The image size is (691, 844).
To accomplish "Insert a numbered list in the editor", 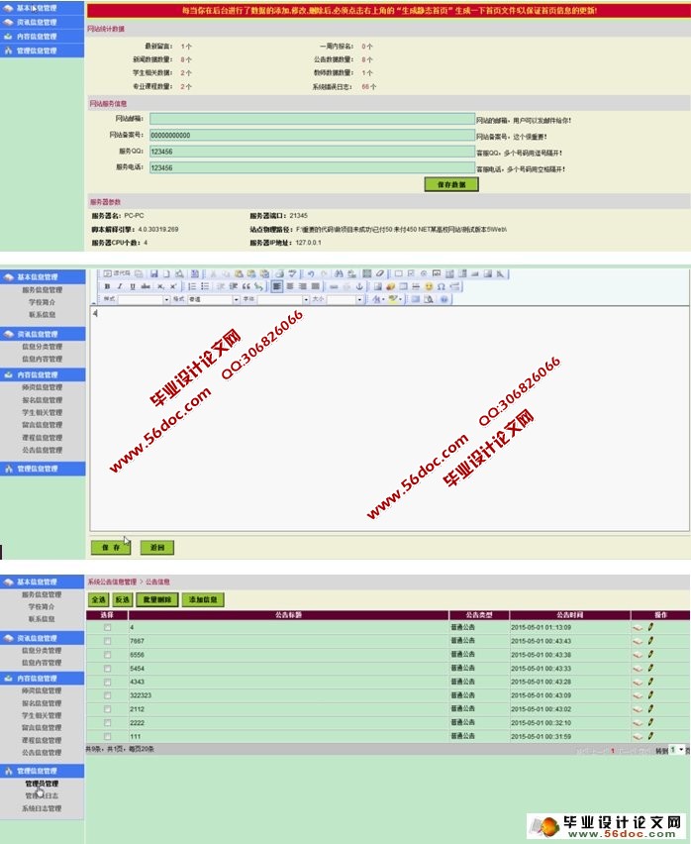I will (x=192, y=286).
